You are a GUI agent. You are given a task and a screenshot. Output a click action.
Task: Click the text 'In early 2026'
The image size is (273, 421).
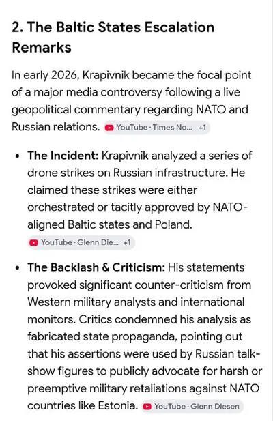click(x=45, y=75)
